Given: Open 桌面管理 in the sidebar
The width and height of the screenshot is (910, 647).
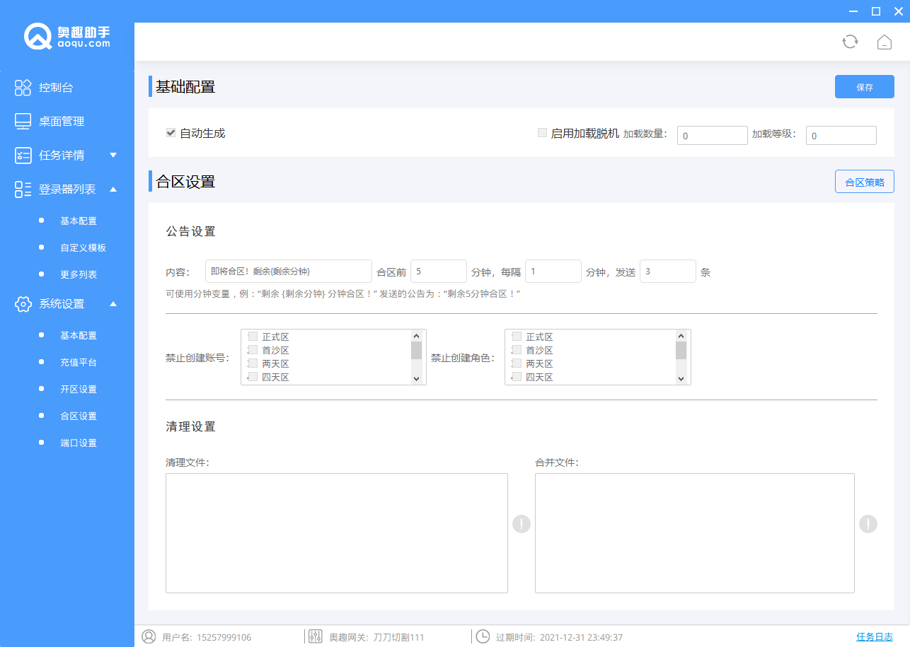Looking at the screenshot, I should point(62,122).
